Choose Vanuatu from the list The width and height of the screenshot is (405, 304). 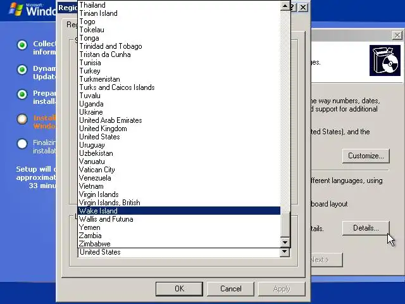(178, 161)
